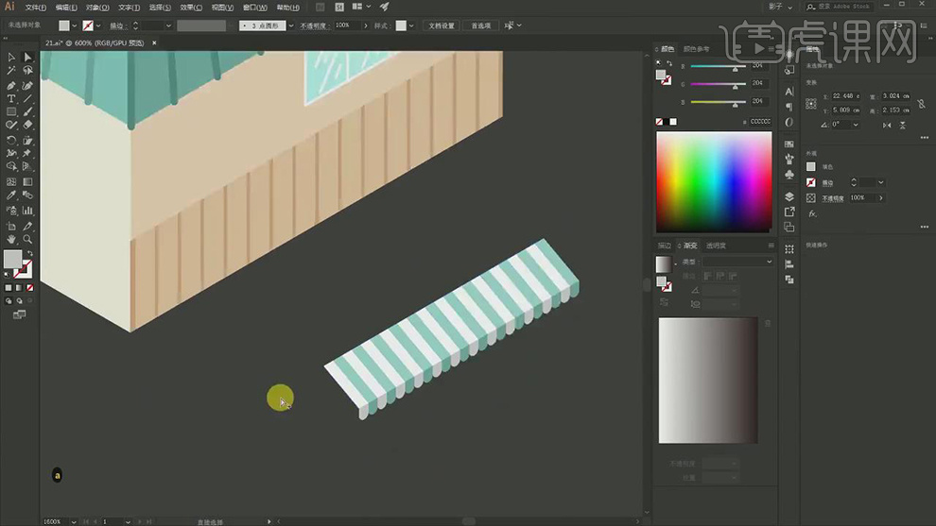The image size is (936, 526).
Task: Select the Direct Selection tool
Action: [x=27, y=58]
